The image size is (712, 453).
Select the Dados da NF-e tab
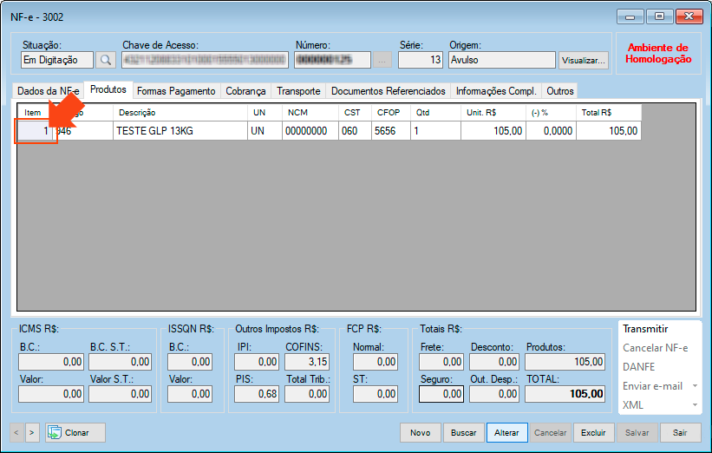tap(48, 91)
